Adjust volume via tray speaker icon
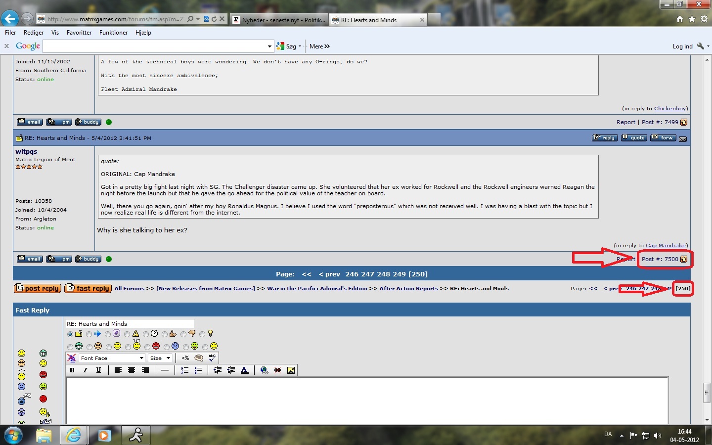Image resolution: width=712 pixels, height=445 pixels. (x=657, y=436)
